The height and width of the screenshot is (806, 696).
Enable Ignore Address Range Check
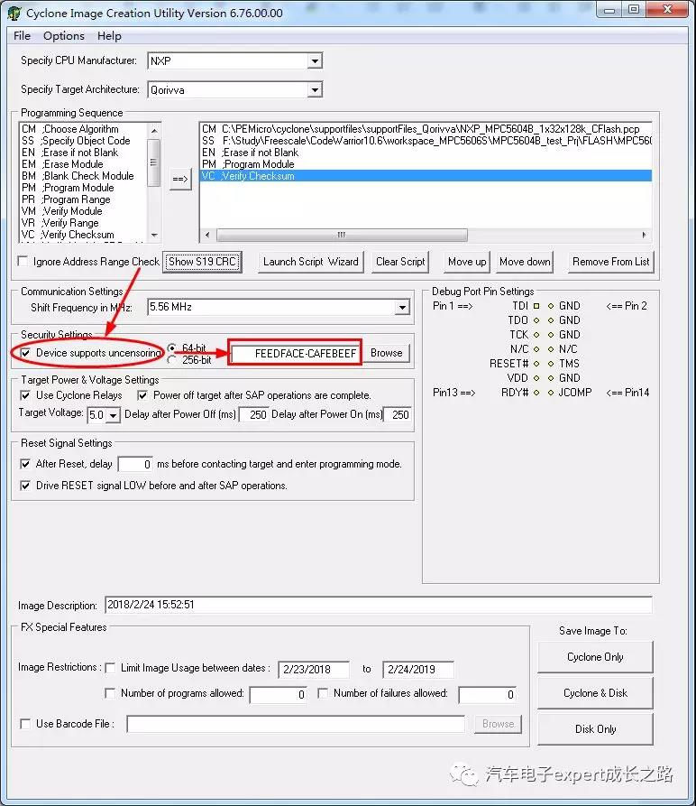pyautogui.click(x=23, y=262)
